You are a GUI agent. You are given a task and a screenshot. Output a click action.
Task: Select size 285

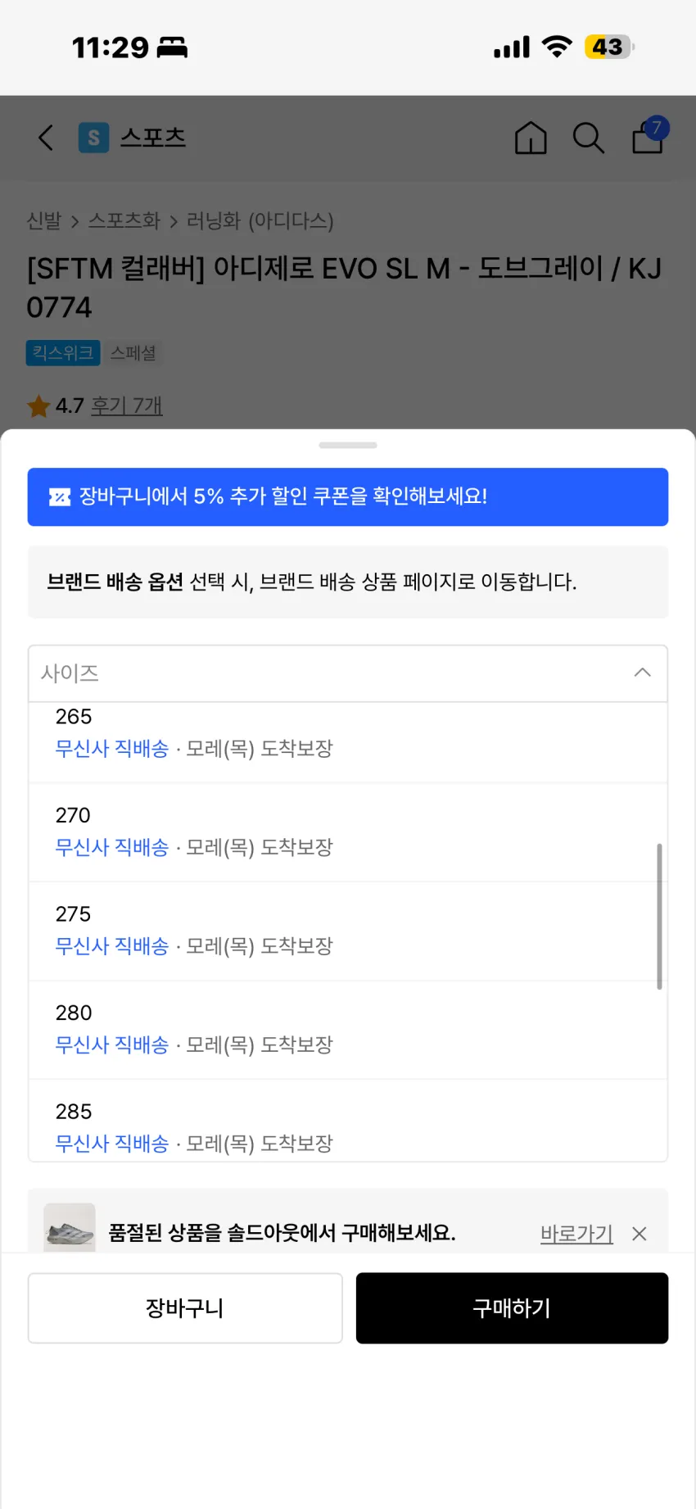(348, 1121)
